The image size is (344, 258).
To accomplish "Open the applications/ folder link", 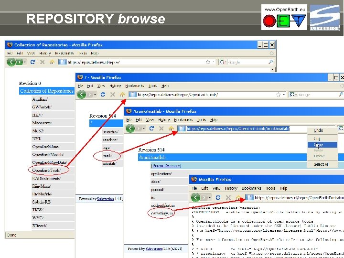I will coord(161,173).
